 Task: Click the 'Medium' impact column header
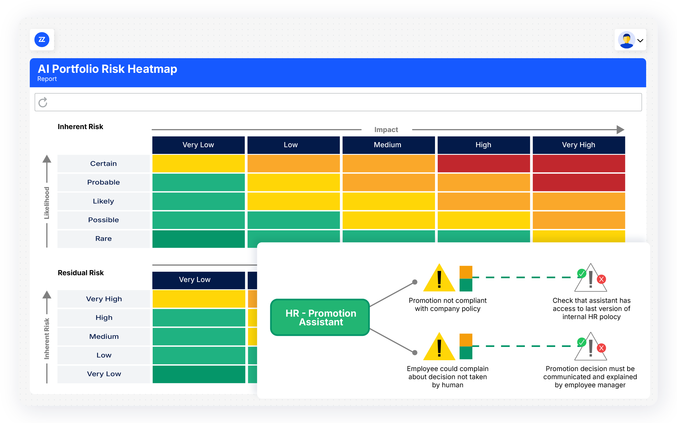(x=388, y=145)
